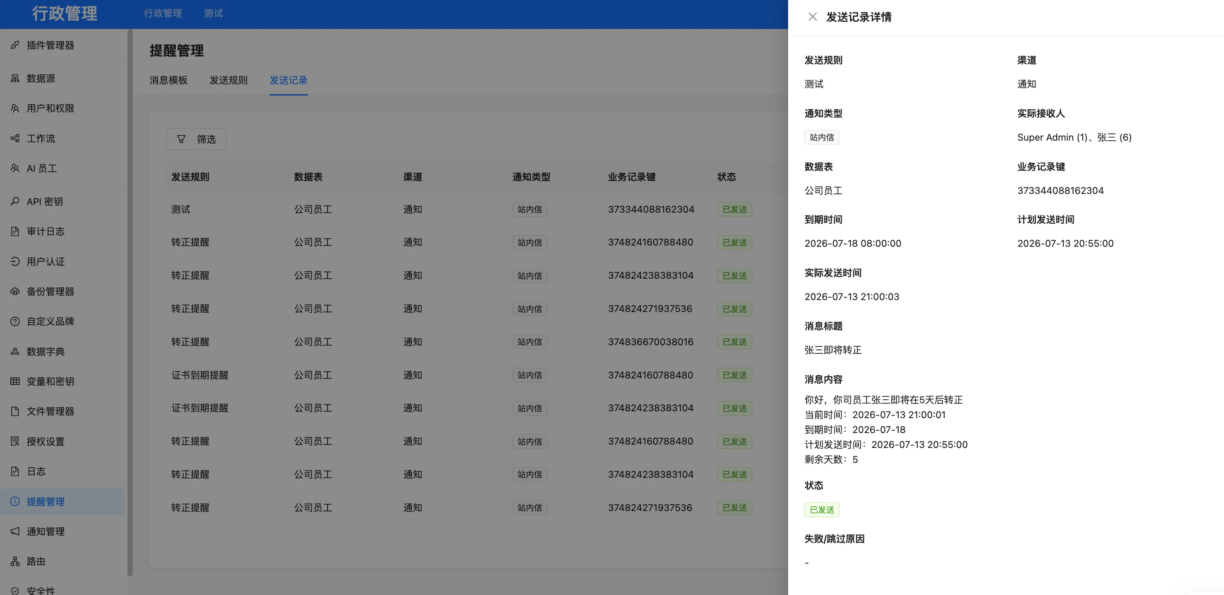Click the 用户认证 icon in the sidebar
The image size is (1224, 595).
(x=15, y=261)
